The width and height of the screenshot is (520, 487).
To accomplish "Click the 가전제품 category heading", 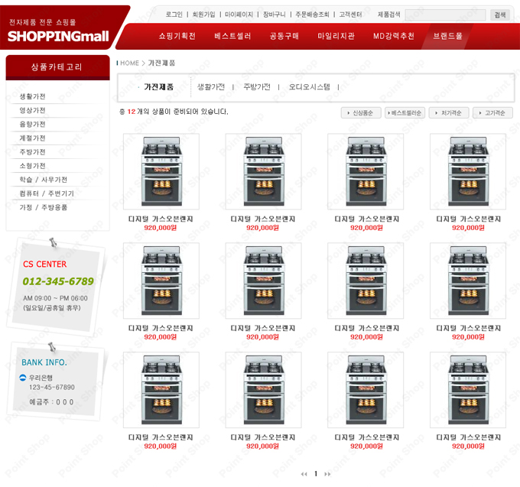I will pos(158,87).
